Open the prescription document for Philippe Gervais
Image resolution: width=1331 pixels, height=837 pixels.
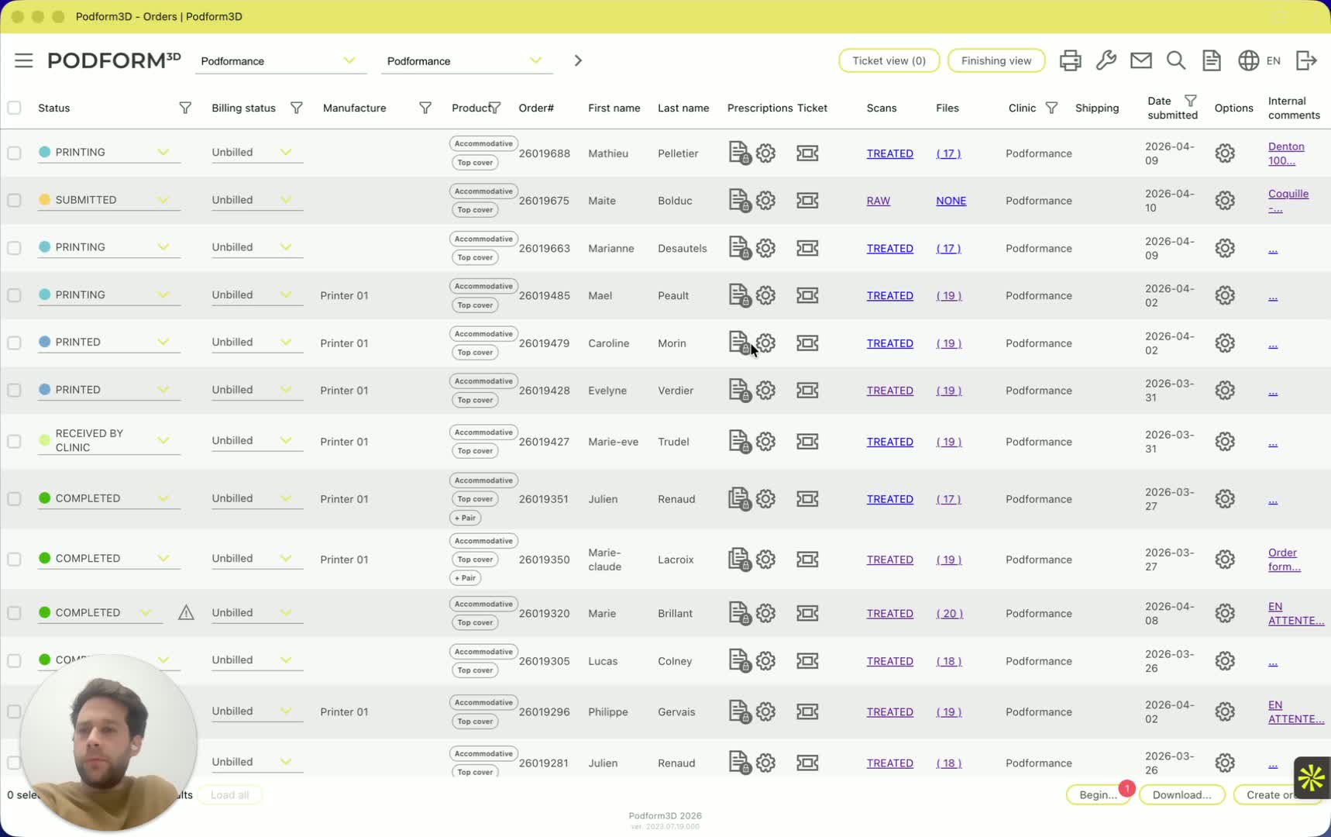tap(739, 711)
